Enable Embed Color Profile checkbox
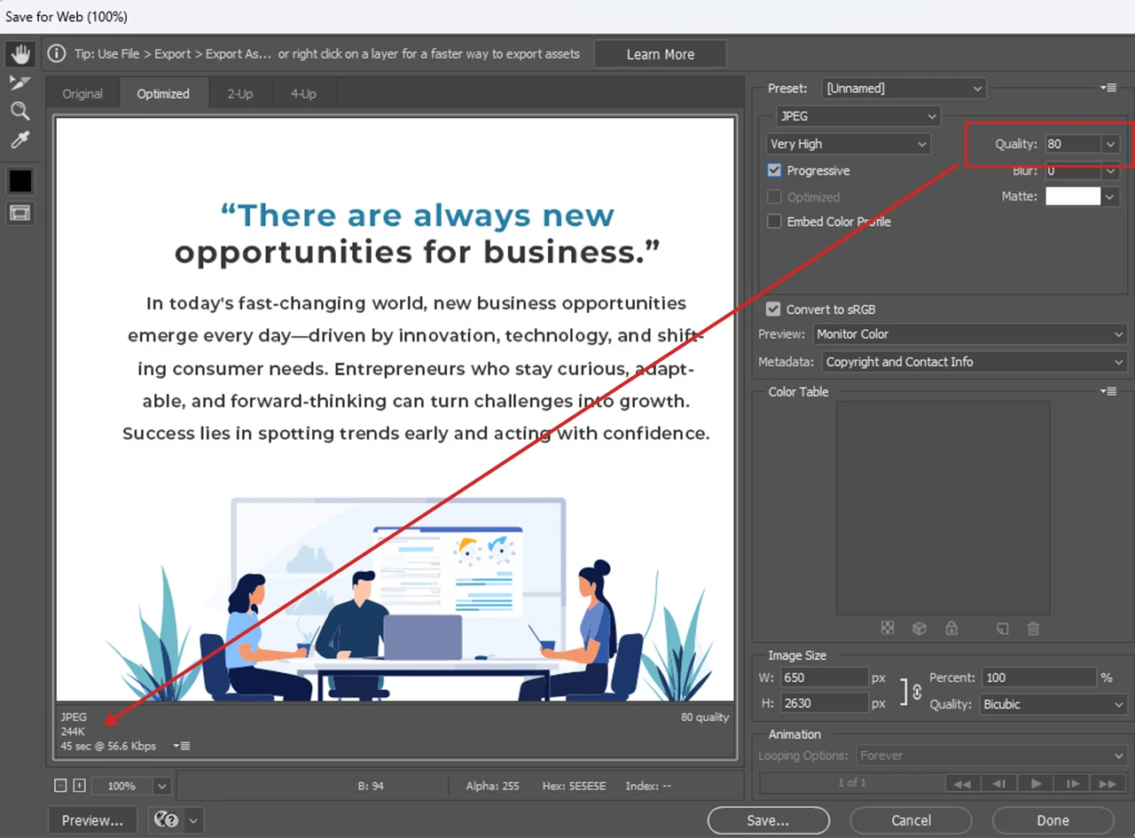Viewport: 1135px width, 838px height. coord(774,222)
